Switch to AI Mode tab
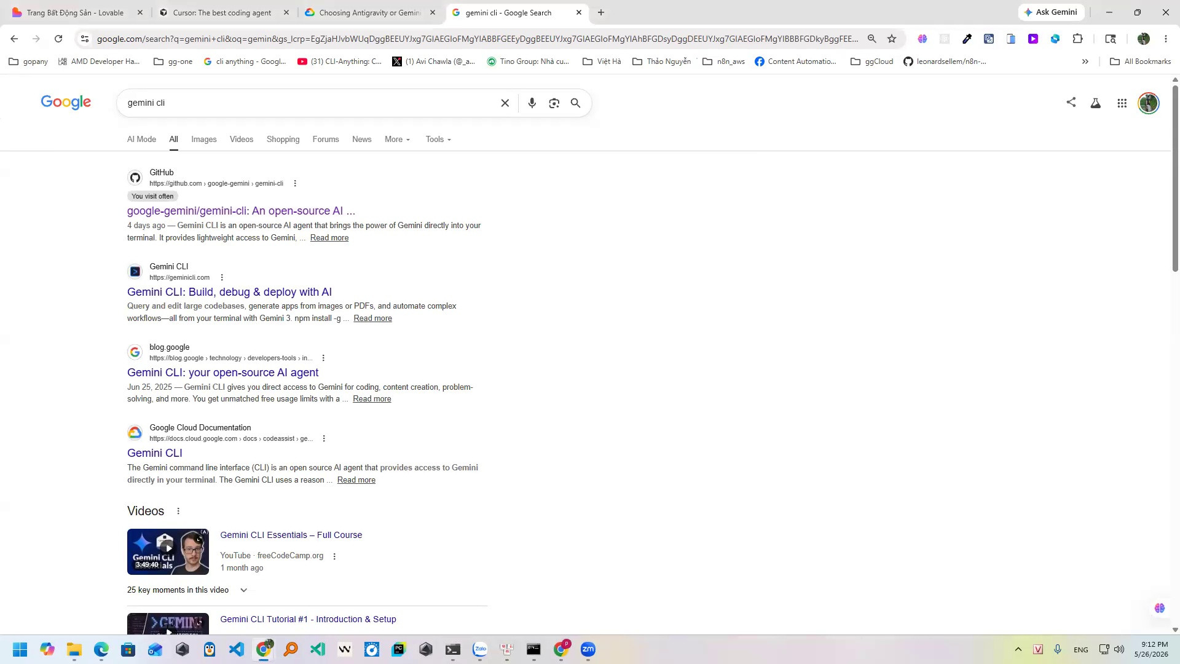Viewport: 1180px width, 664px height. pos(141,140)
